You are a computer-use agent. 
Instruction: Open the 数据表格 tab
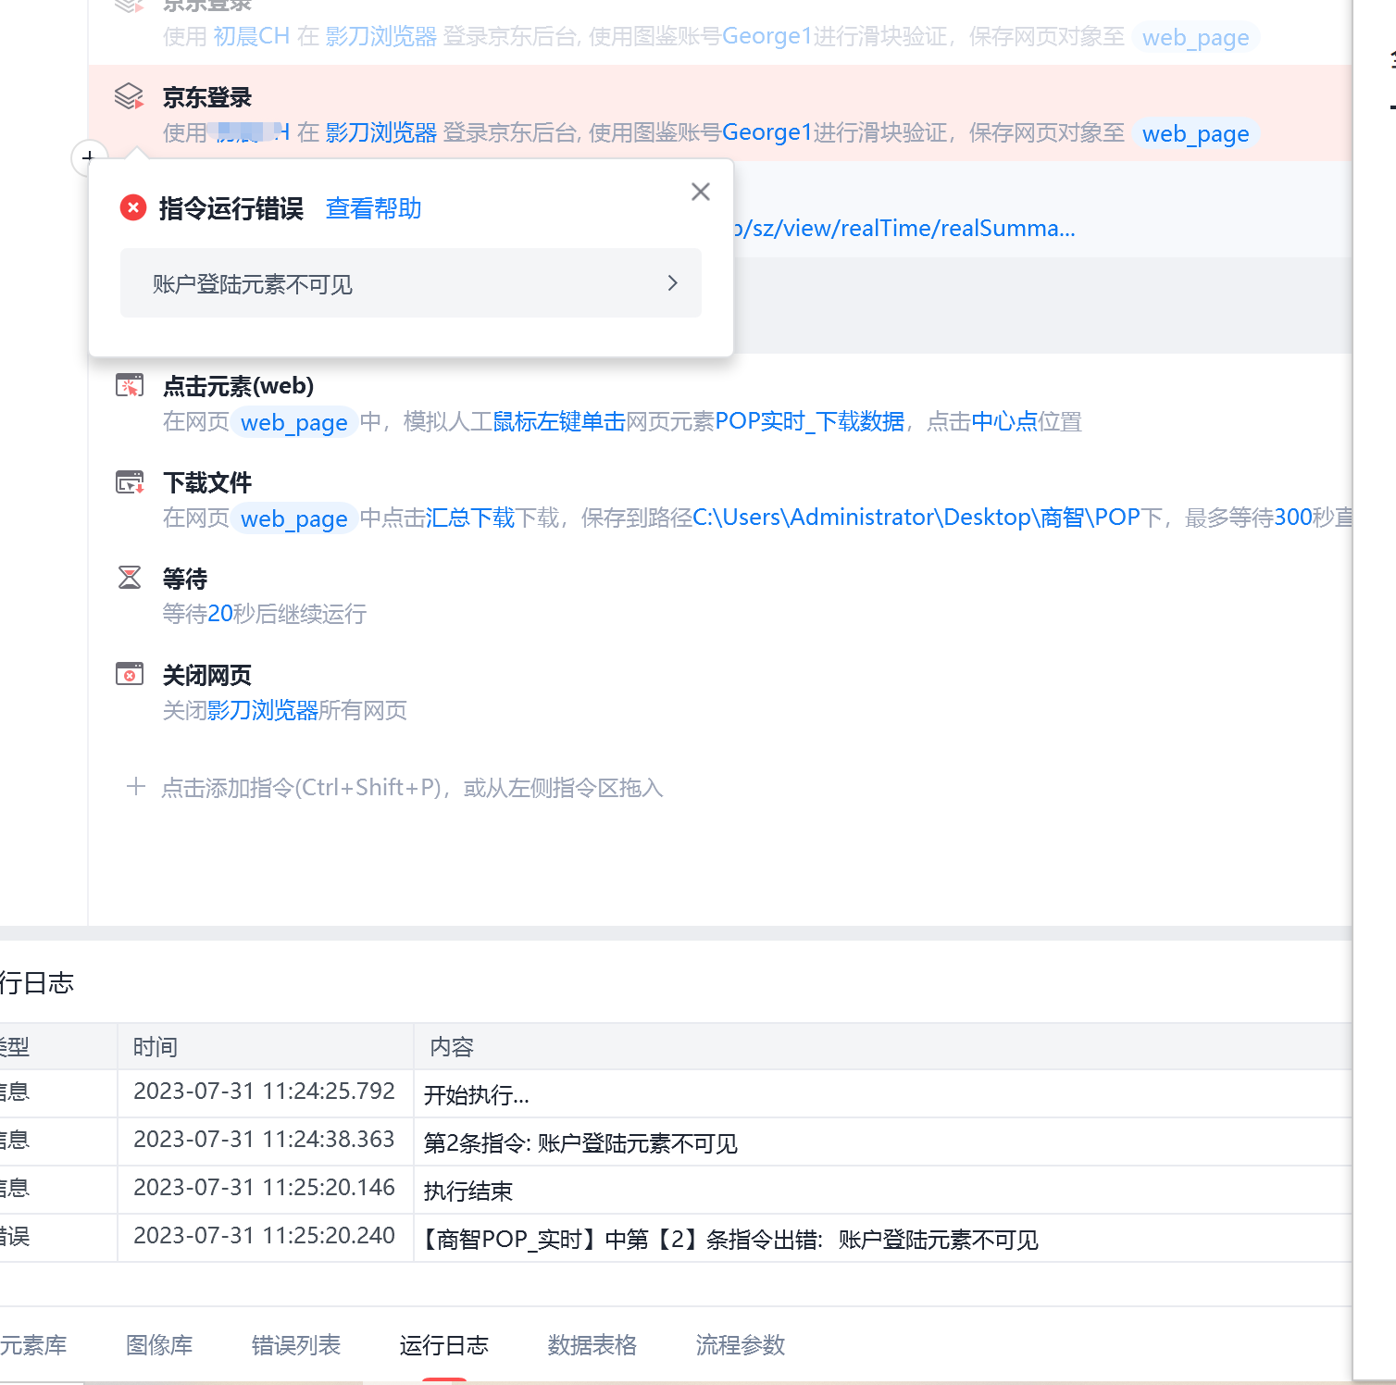pyautogui.click(x=592, y=1345)
